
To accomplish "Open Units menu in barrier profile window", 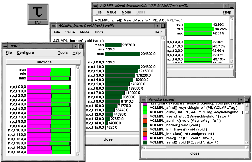I will pos(99,32).
